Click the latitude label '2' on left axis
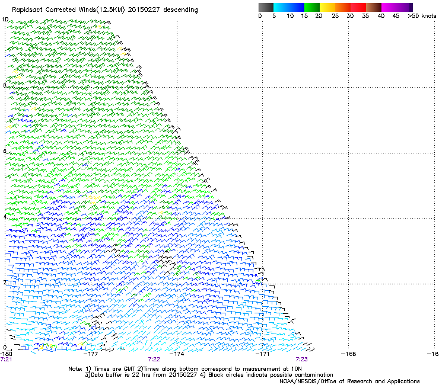Screen dimensions: 439x385 pyautogui.click(x=5, y=282)
